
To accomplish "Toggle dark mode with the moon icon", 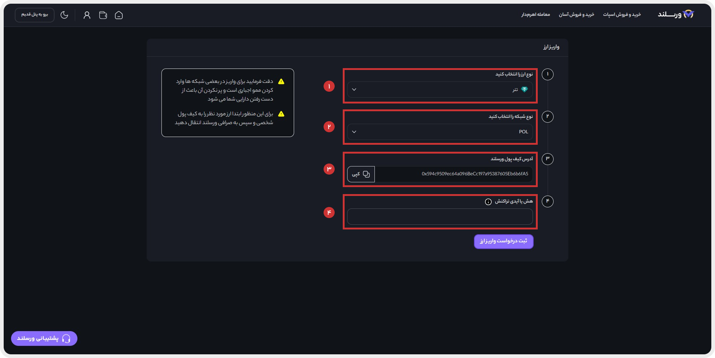I will click(64, 15).
